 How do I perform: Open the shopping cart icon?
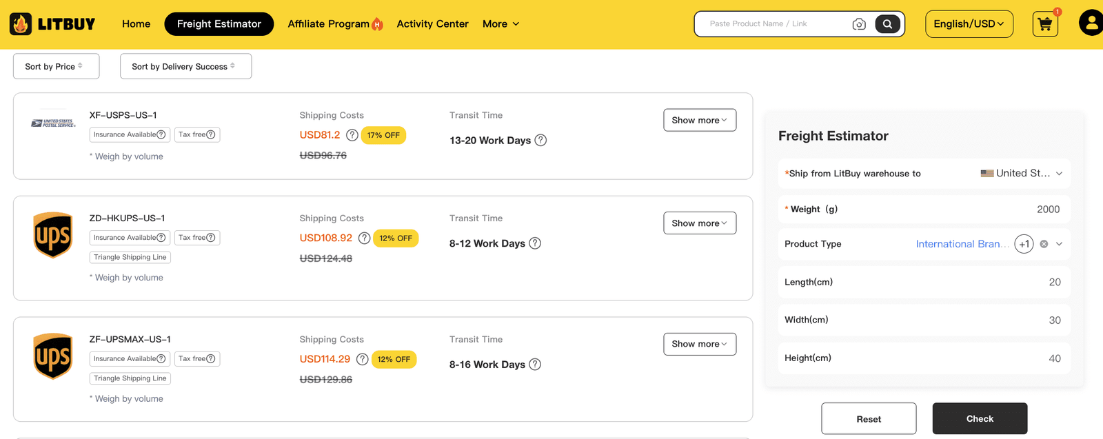click(1045, 24)
